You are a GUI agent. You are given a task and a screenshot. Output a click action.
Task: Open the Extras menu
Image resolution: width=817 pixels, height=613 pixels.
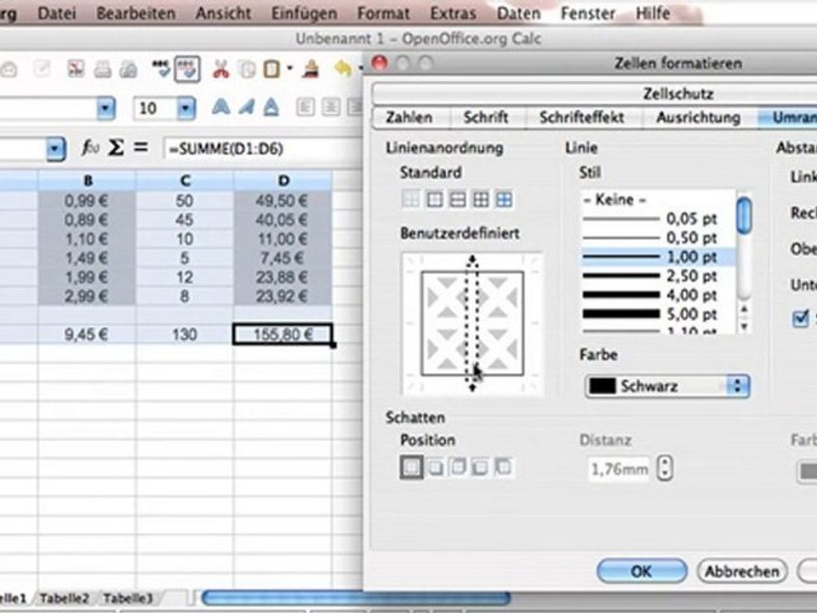point(453,13)
